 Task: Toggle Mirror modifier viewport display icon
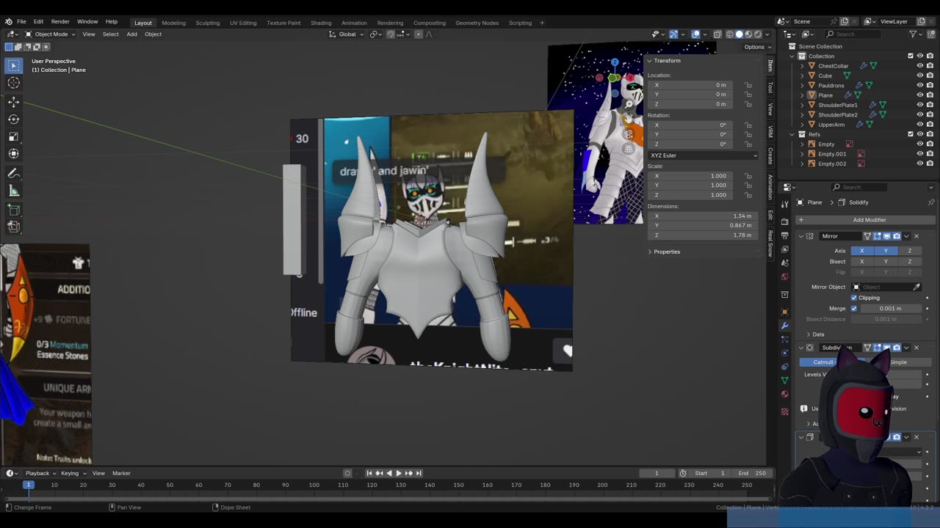886,236
